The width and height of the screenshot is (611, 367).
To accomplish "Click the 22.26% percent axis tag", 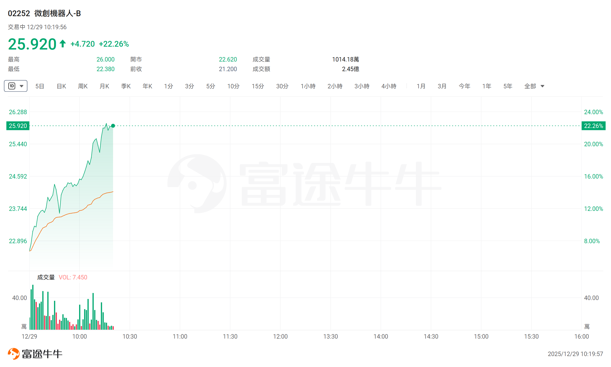I will (593, 126).
